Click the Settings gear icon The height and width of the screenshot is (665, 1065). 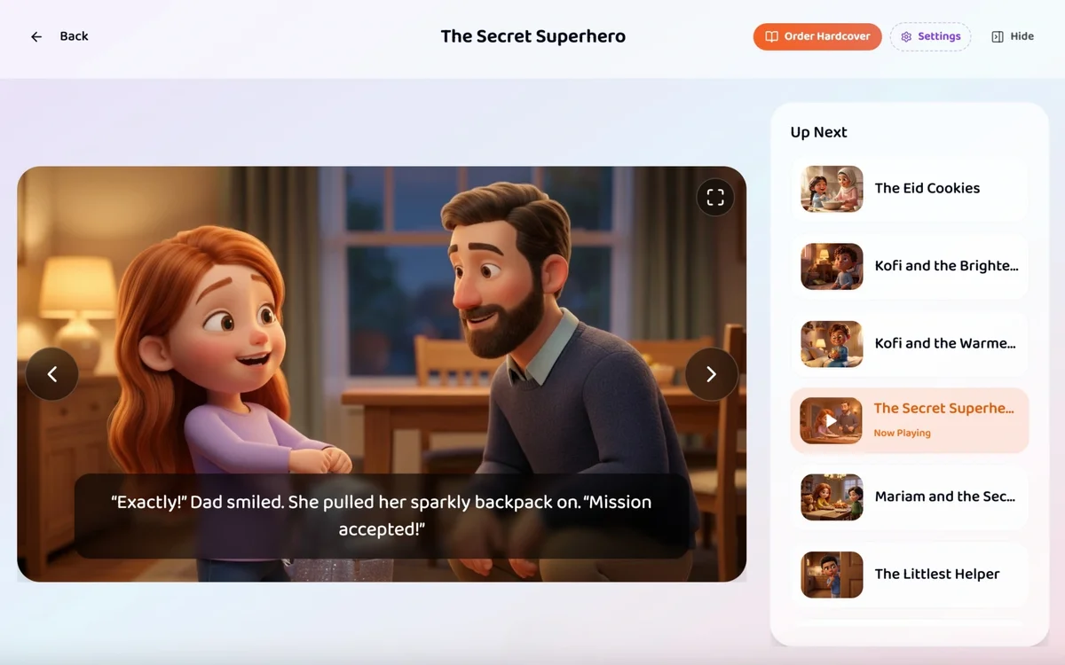pyautogui.click(x=906, y=37)
